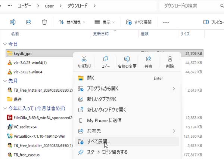Click the 保存 folder icon

click(10, 99)
